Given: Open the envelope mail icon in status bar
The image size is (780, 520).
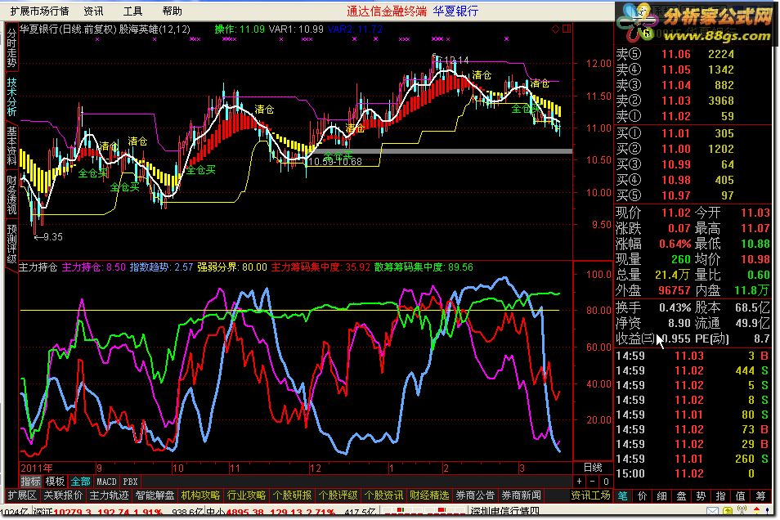Looking at the screenshot, I should tap(713, 512).
